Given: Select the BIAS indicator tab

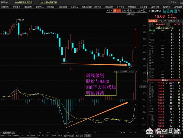Looking at the screenshot, I should click(x=3, y=135).
